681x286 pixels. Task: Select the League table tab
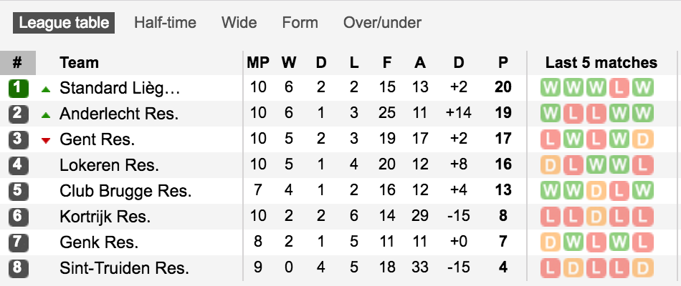coord(64,23)
